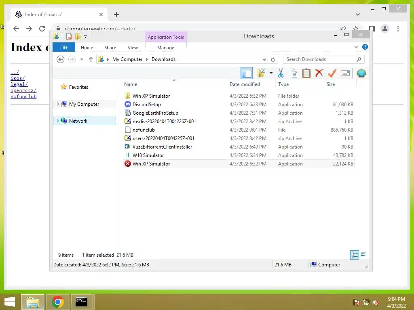Click the teal shell icon in toolbar

click(x=361, y=73)
